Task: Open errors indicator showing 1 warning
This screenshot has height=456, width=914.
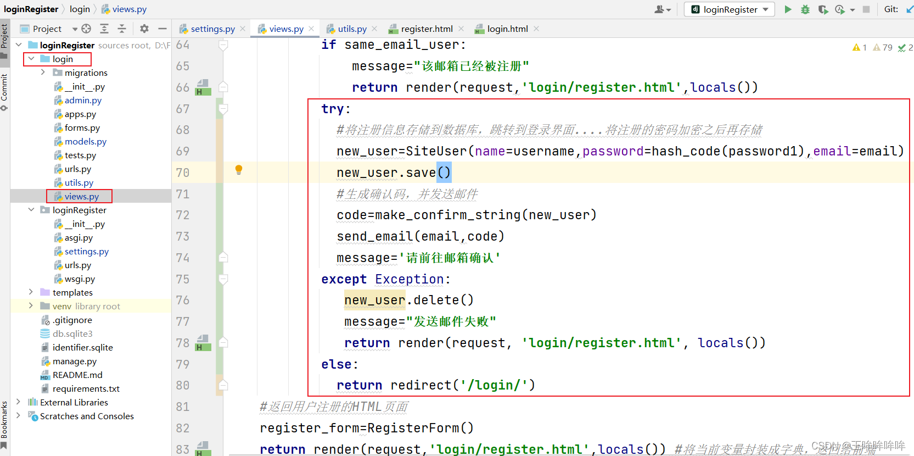Action: pyautogui.click(x=860, y=48)
